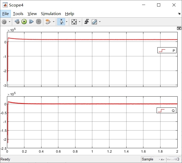Click the Q legend entry
The width and height of the screenshot is (182, 163).
(x=166, y=110)
